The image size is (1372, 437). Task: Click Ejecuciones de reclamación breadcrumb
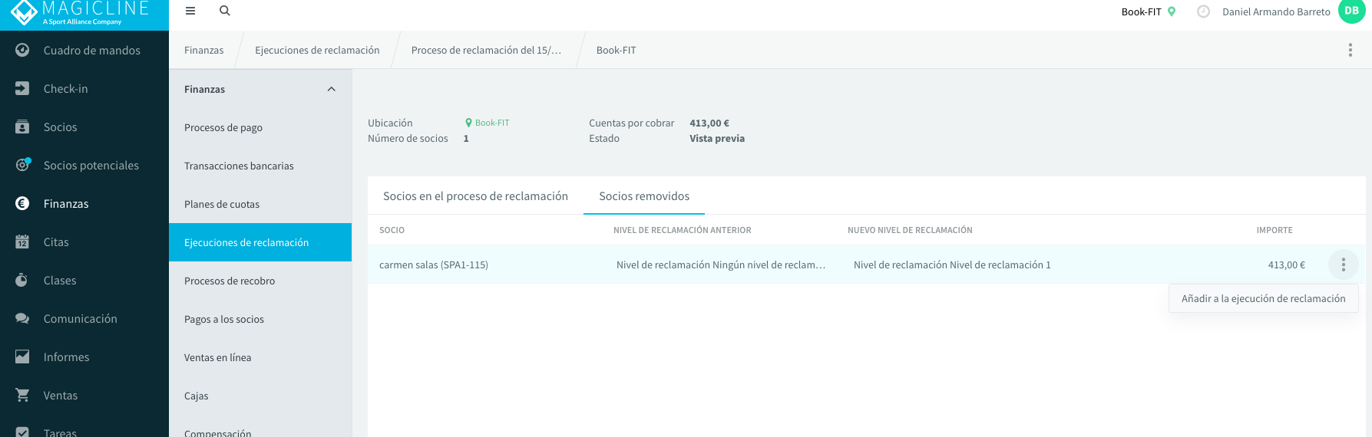click(x=317, y=50)
